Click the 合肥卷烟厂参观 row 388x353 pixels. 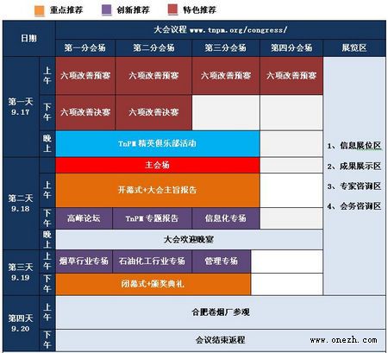click(221, 312)
